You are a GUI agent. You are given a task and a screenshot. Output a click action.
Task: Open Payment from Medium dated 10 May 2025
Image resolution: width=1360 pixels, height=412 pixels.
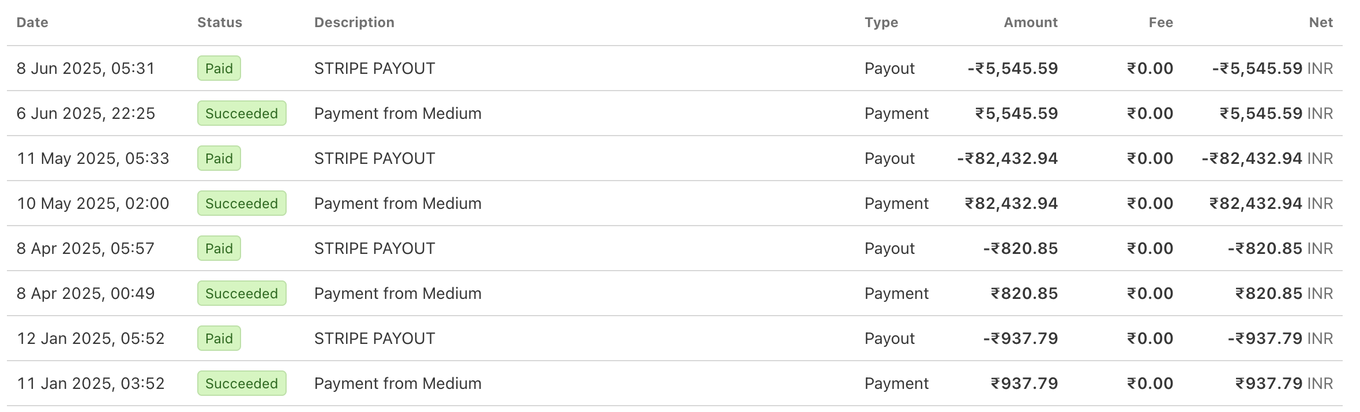pos(675,203)
